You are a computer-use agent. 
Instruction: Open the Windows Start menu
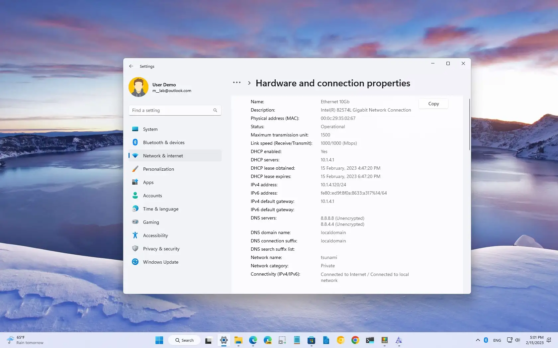(159, 340)
